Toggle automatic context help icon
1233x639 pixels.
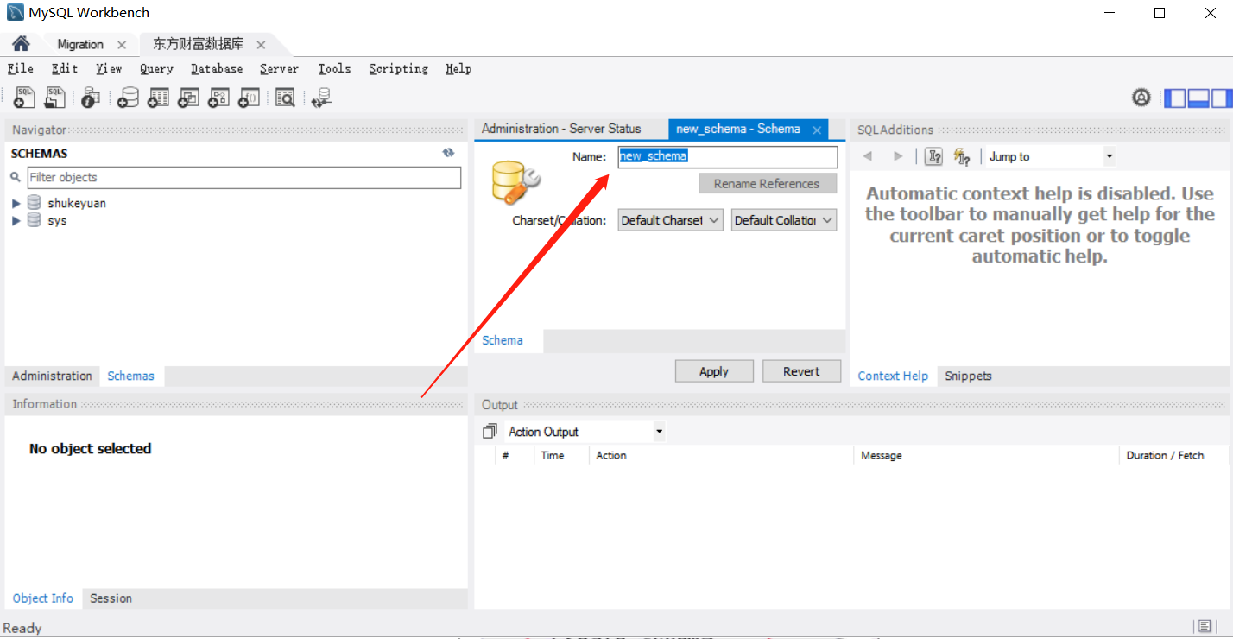[x=962, y=156]
